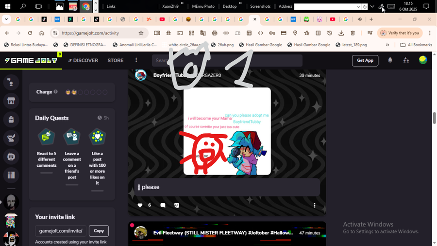Click the translate page icon
437x246 pixels.
tap(203, 33)
